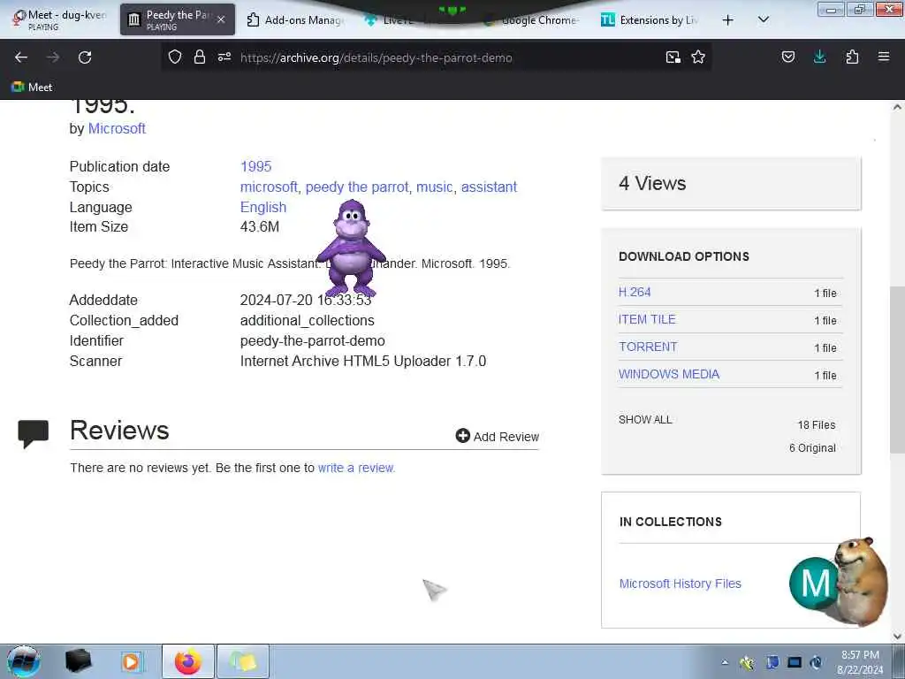Viewport: 905px width, 679px height.
Task: Open the Firefox application menu
Action: point(884,57)
